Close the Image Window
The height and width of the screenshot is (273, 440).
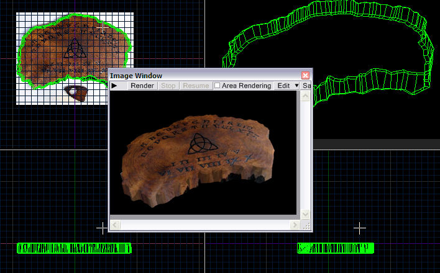(305, 75)
